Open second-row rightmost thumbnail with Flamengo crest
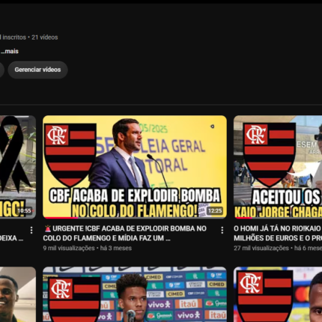 (278, 294)
